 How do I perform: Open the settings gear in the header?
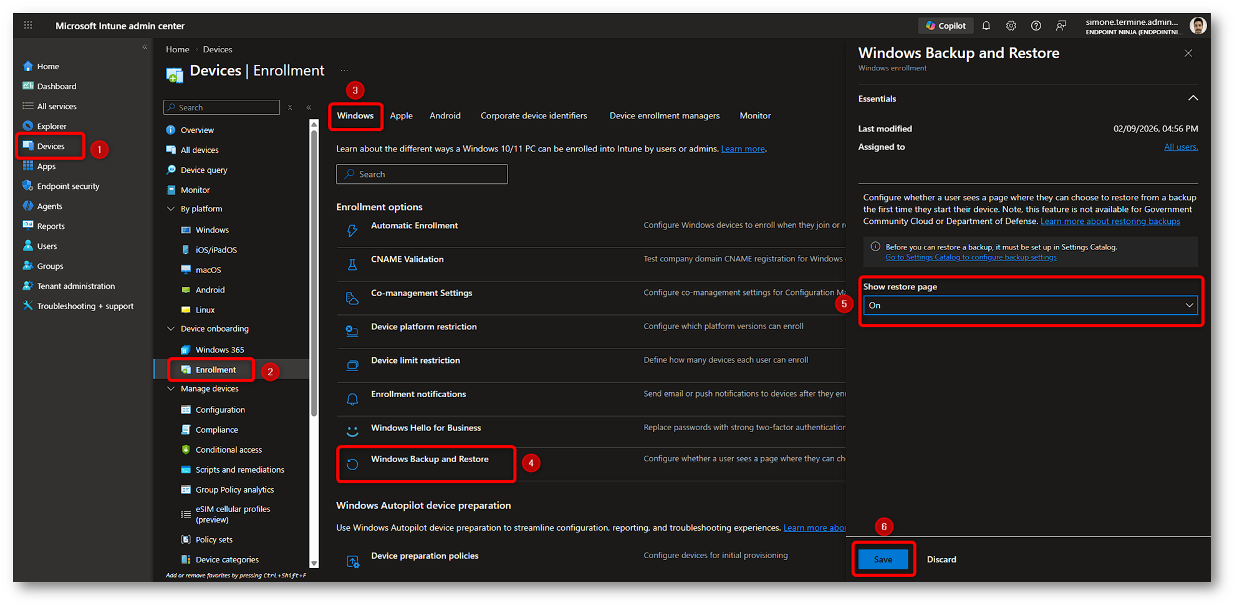coord(1011,26)
